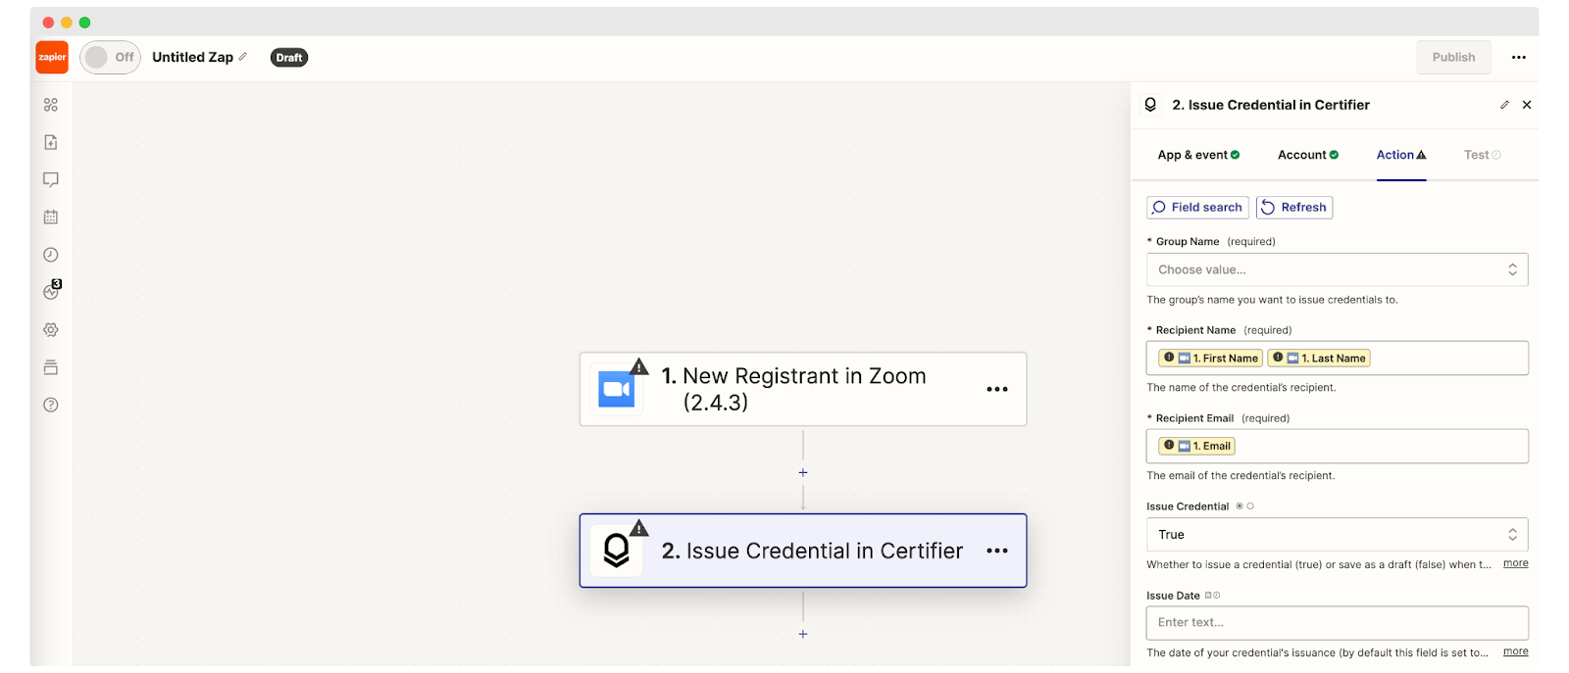Click the Zoom app icon in step 1
Viewport: 1569px width, 673px height.
click(x=617, y=389)
